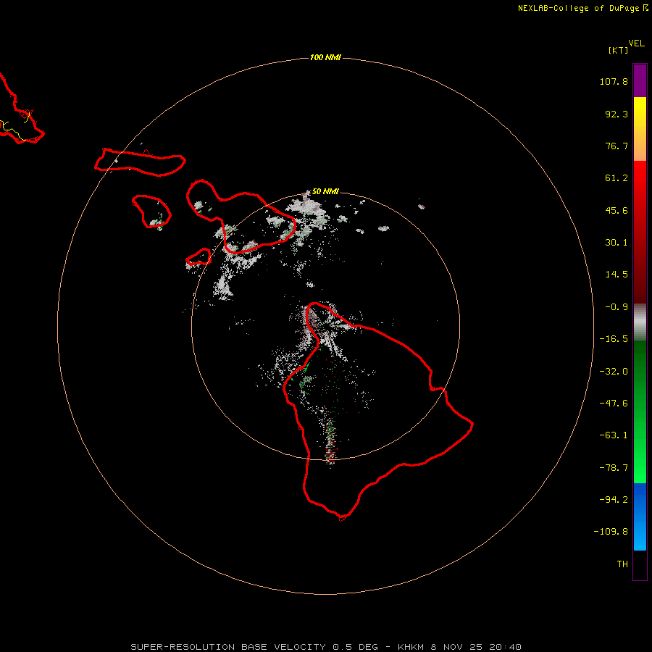
Task: Click the 61.2 velocity scale value
Action: pyautogui.click(x=617, y=178)
